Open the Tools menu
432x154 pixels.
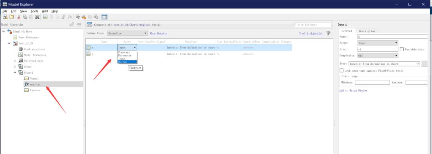coord(34,11)
